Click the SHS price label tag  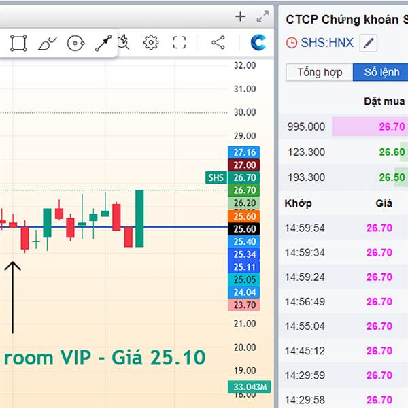[x=216, y=177]
